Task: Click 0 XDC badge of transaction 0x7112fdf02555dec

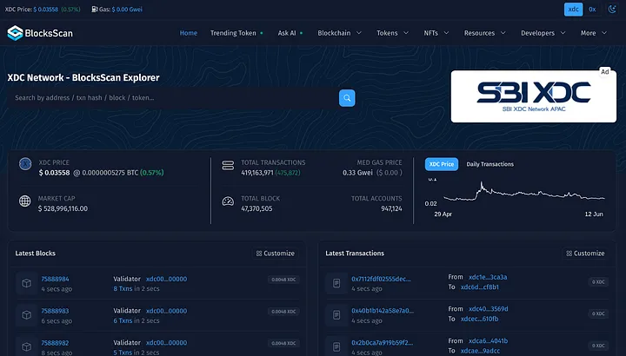Action: tap(598, 282)
